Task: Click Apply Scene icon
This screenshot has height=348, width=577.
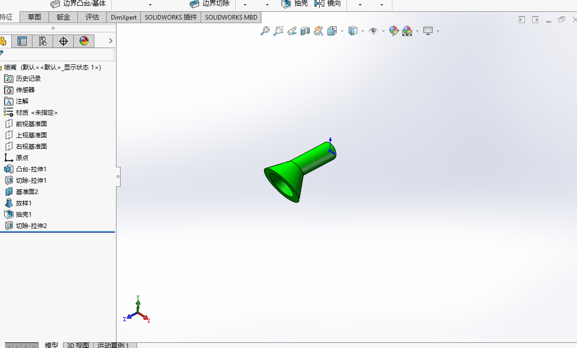Action: (407, 31)
